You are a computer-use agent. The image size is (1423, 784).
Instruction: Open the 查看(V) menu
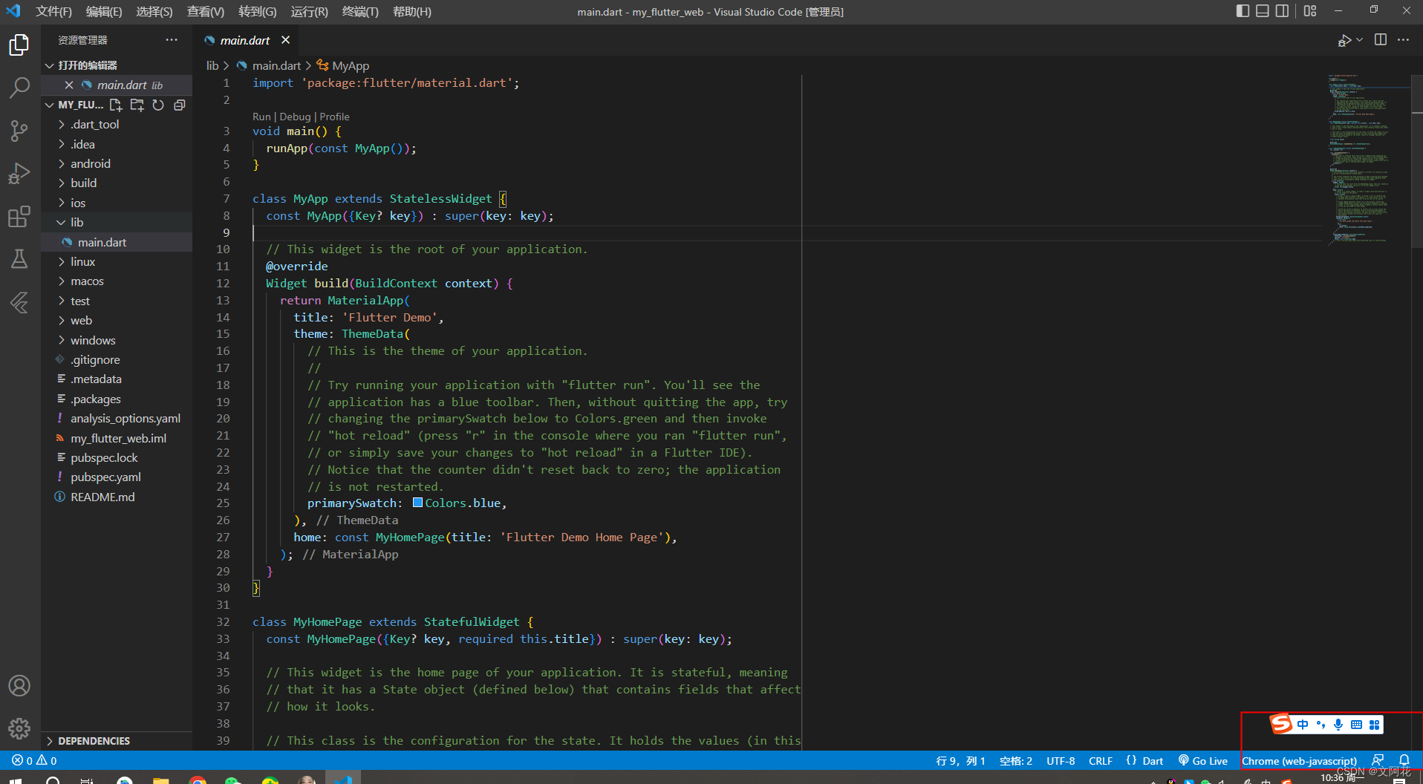point(206,11)
